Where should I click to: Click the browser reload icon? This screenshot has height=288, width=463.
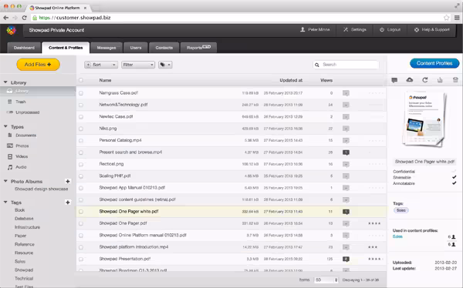[x=25, y=18]
